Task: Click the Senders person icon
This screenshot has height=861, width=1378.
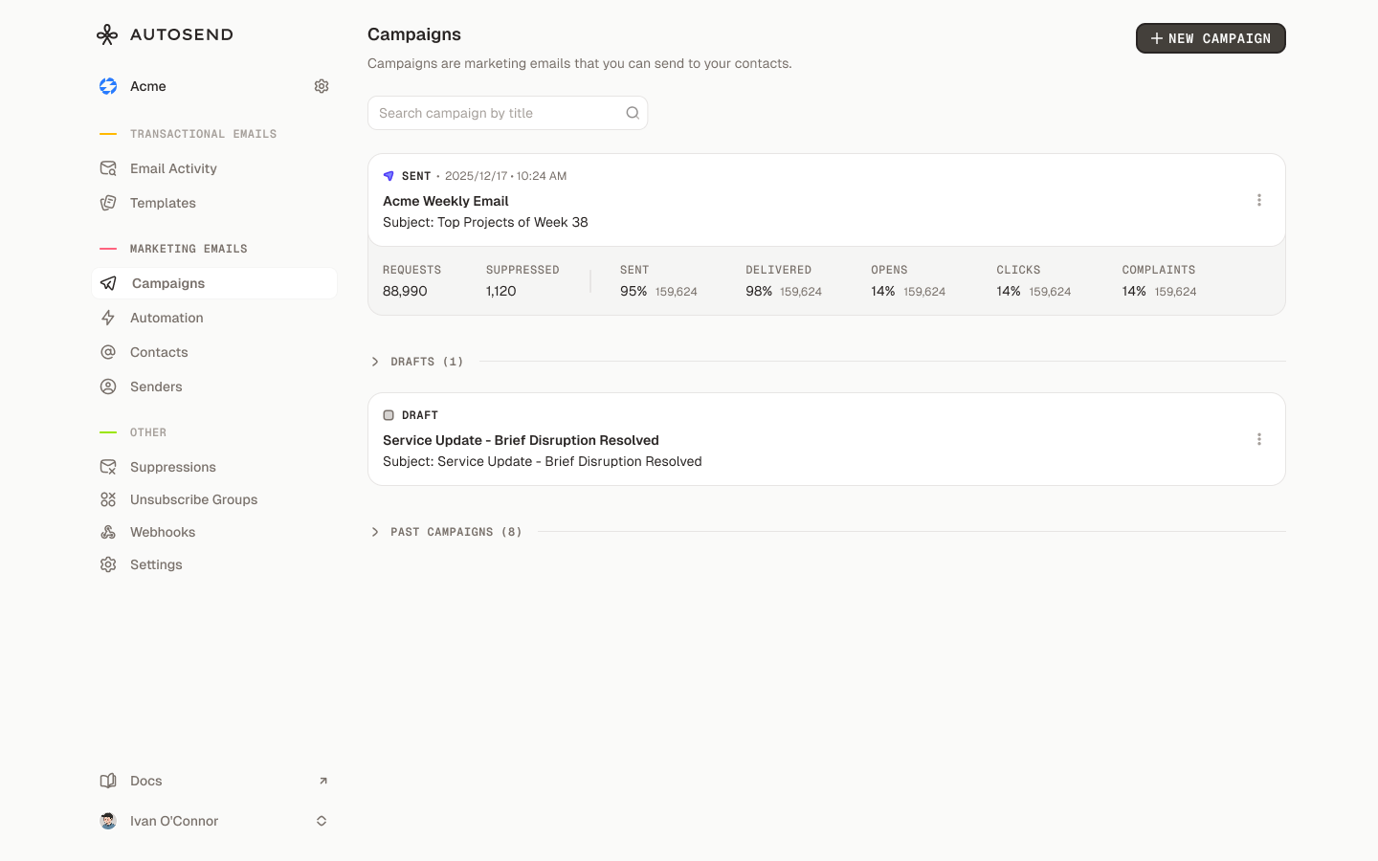Action: [x=107, y=386]
